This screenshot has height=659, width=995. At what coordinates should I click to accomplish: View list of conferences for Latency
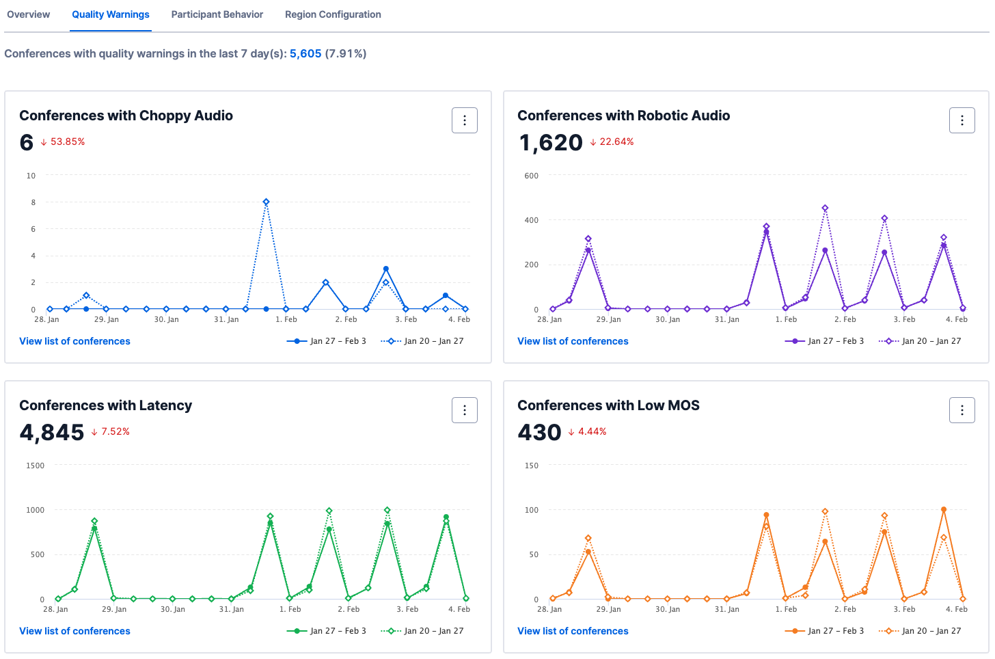click(74, 630)
